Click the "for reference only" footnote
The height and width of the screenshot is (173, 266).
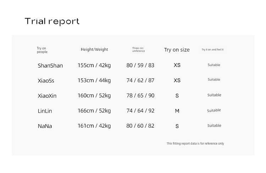click(x=195, y=144)
